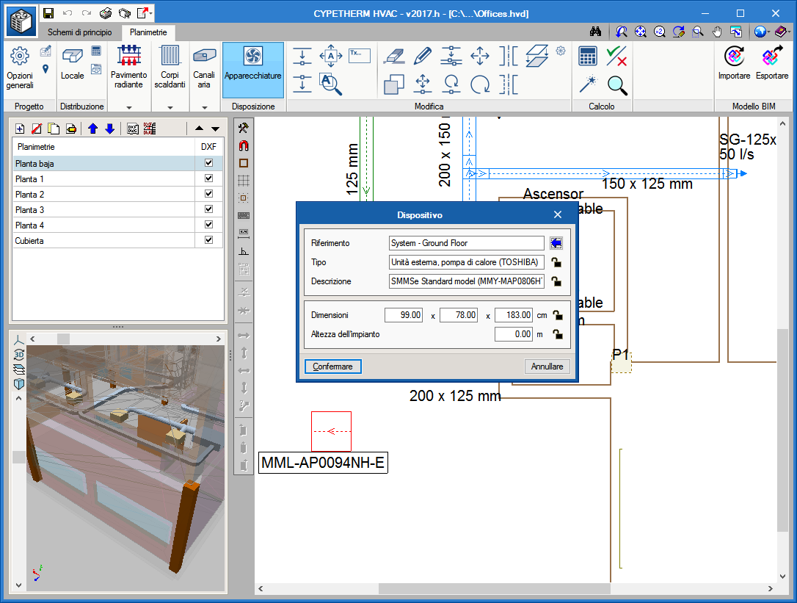Toggle the lock beside Altezza dell'impianto
This screenshot has height=603, width=797.
coord(558,334)
